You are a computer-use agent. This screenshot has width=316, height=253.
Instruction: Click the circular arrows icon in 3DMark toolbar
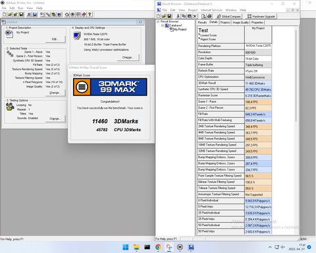tap(67, 14)
